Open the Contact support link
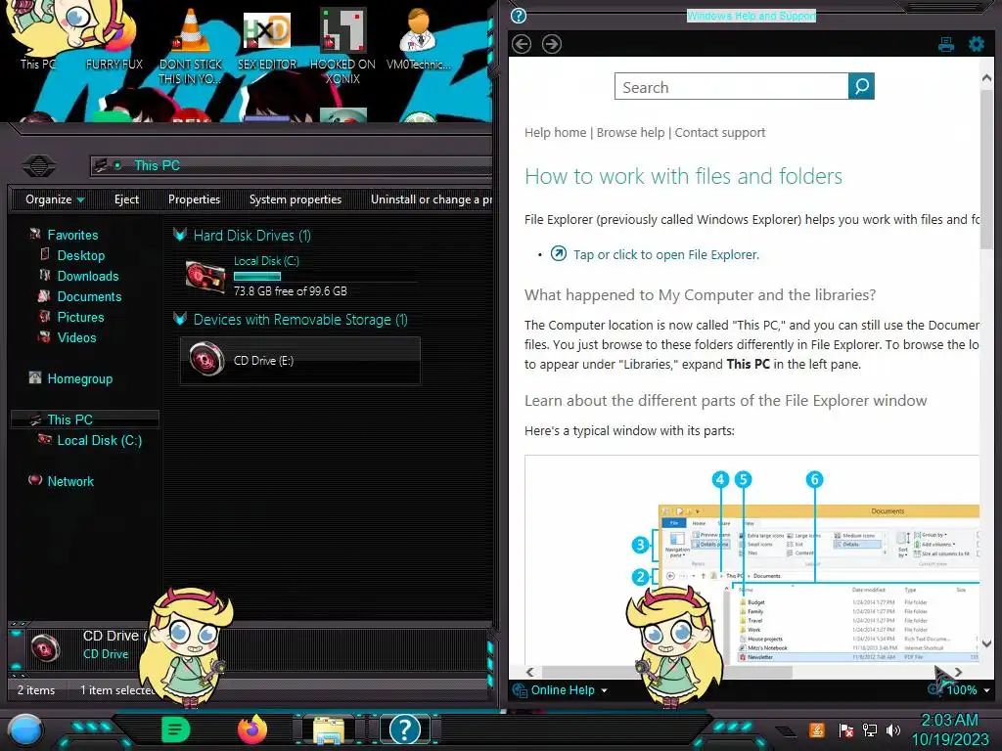 click(719, 132)
